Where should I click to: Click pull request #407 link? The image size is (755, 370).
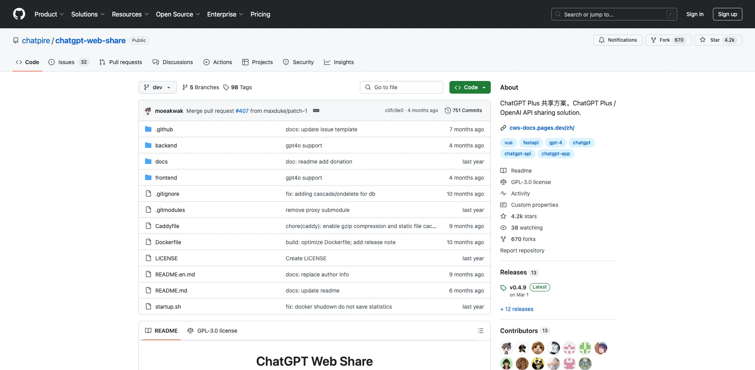242,111
